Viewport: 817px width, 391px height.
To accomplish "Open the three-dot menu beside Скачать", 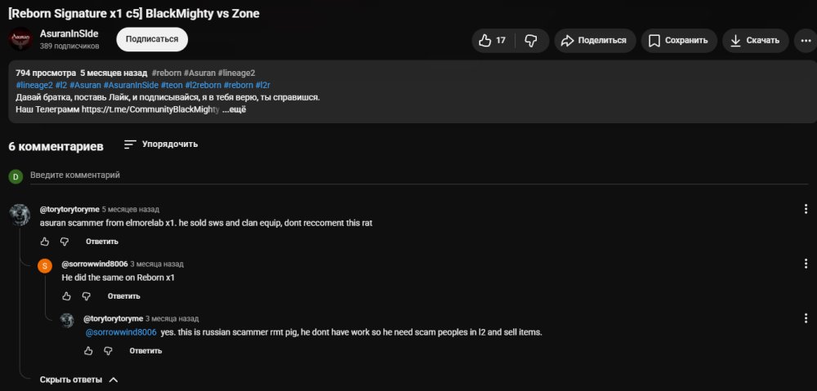I will tap(806, 41).
